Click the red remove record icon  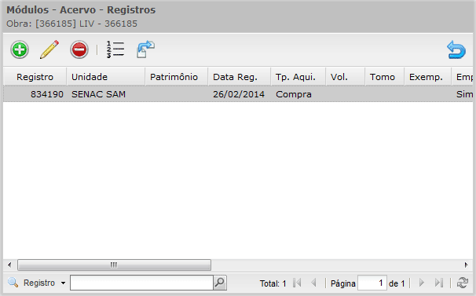click(79, 49)
